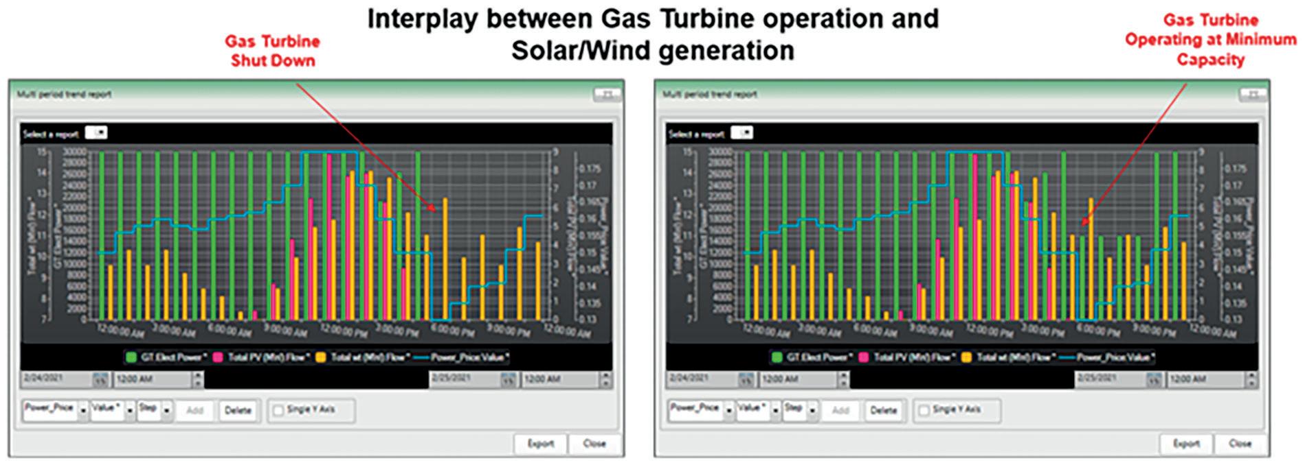Click end time spinner arrows in right window
The image size is (1305, 465).
(x=1251, y=379)
